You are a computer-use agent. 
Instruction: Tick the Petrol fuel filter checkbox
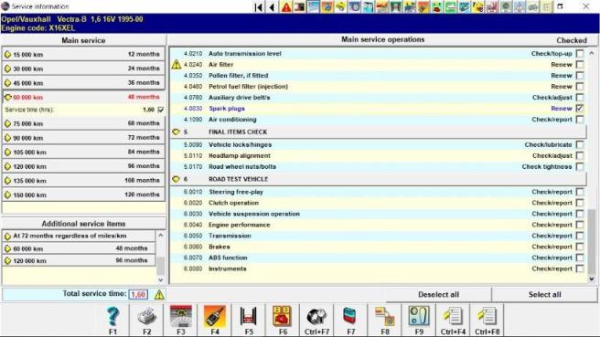click(580, 87)
